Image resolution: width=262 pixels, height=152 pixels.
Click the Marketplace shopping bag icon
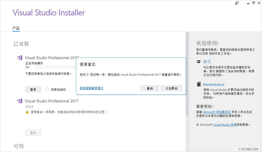point(199,84)
